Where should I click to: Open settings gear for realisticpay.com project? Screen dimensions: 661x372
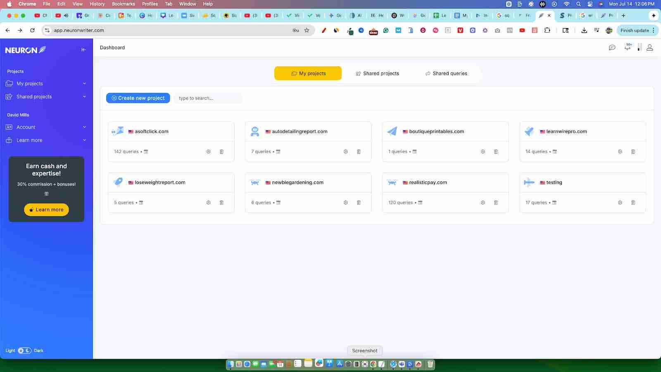coord(483,203)
